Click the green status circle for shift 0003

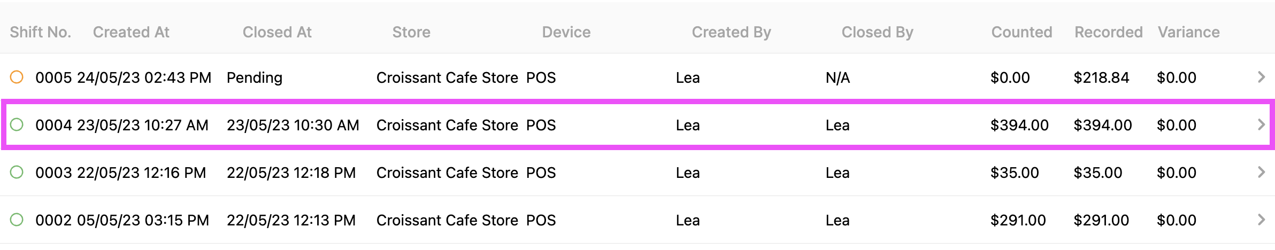coord(17,172)
